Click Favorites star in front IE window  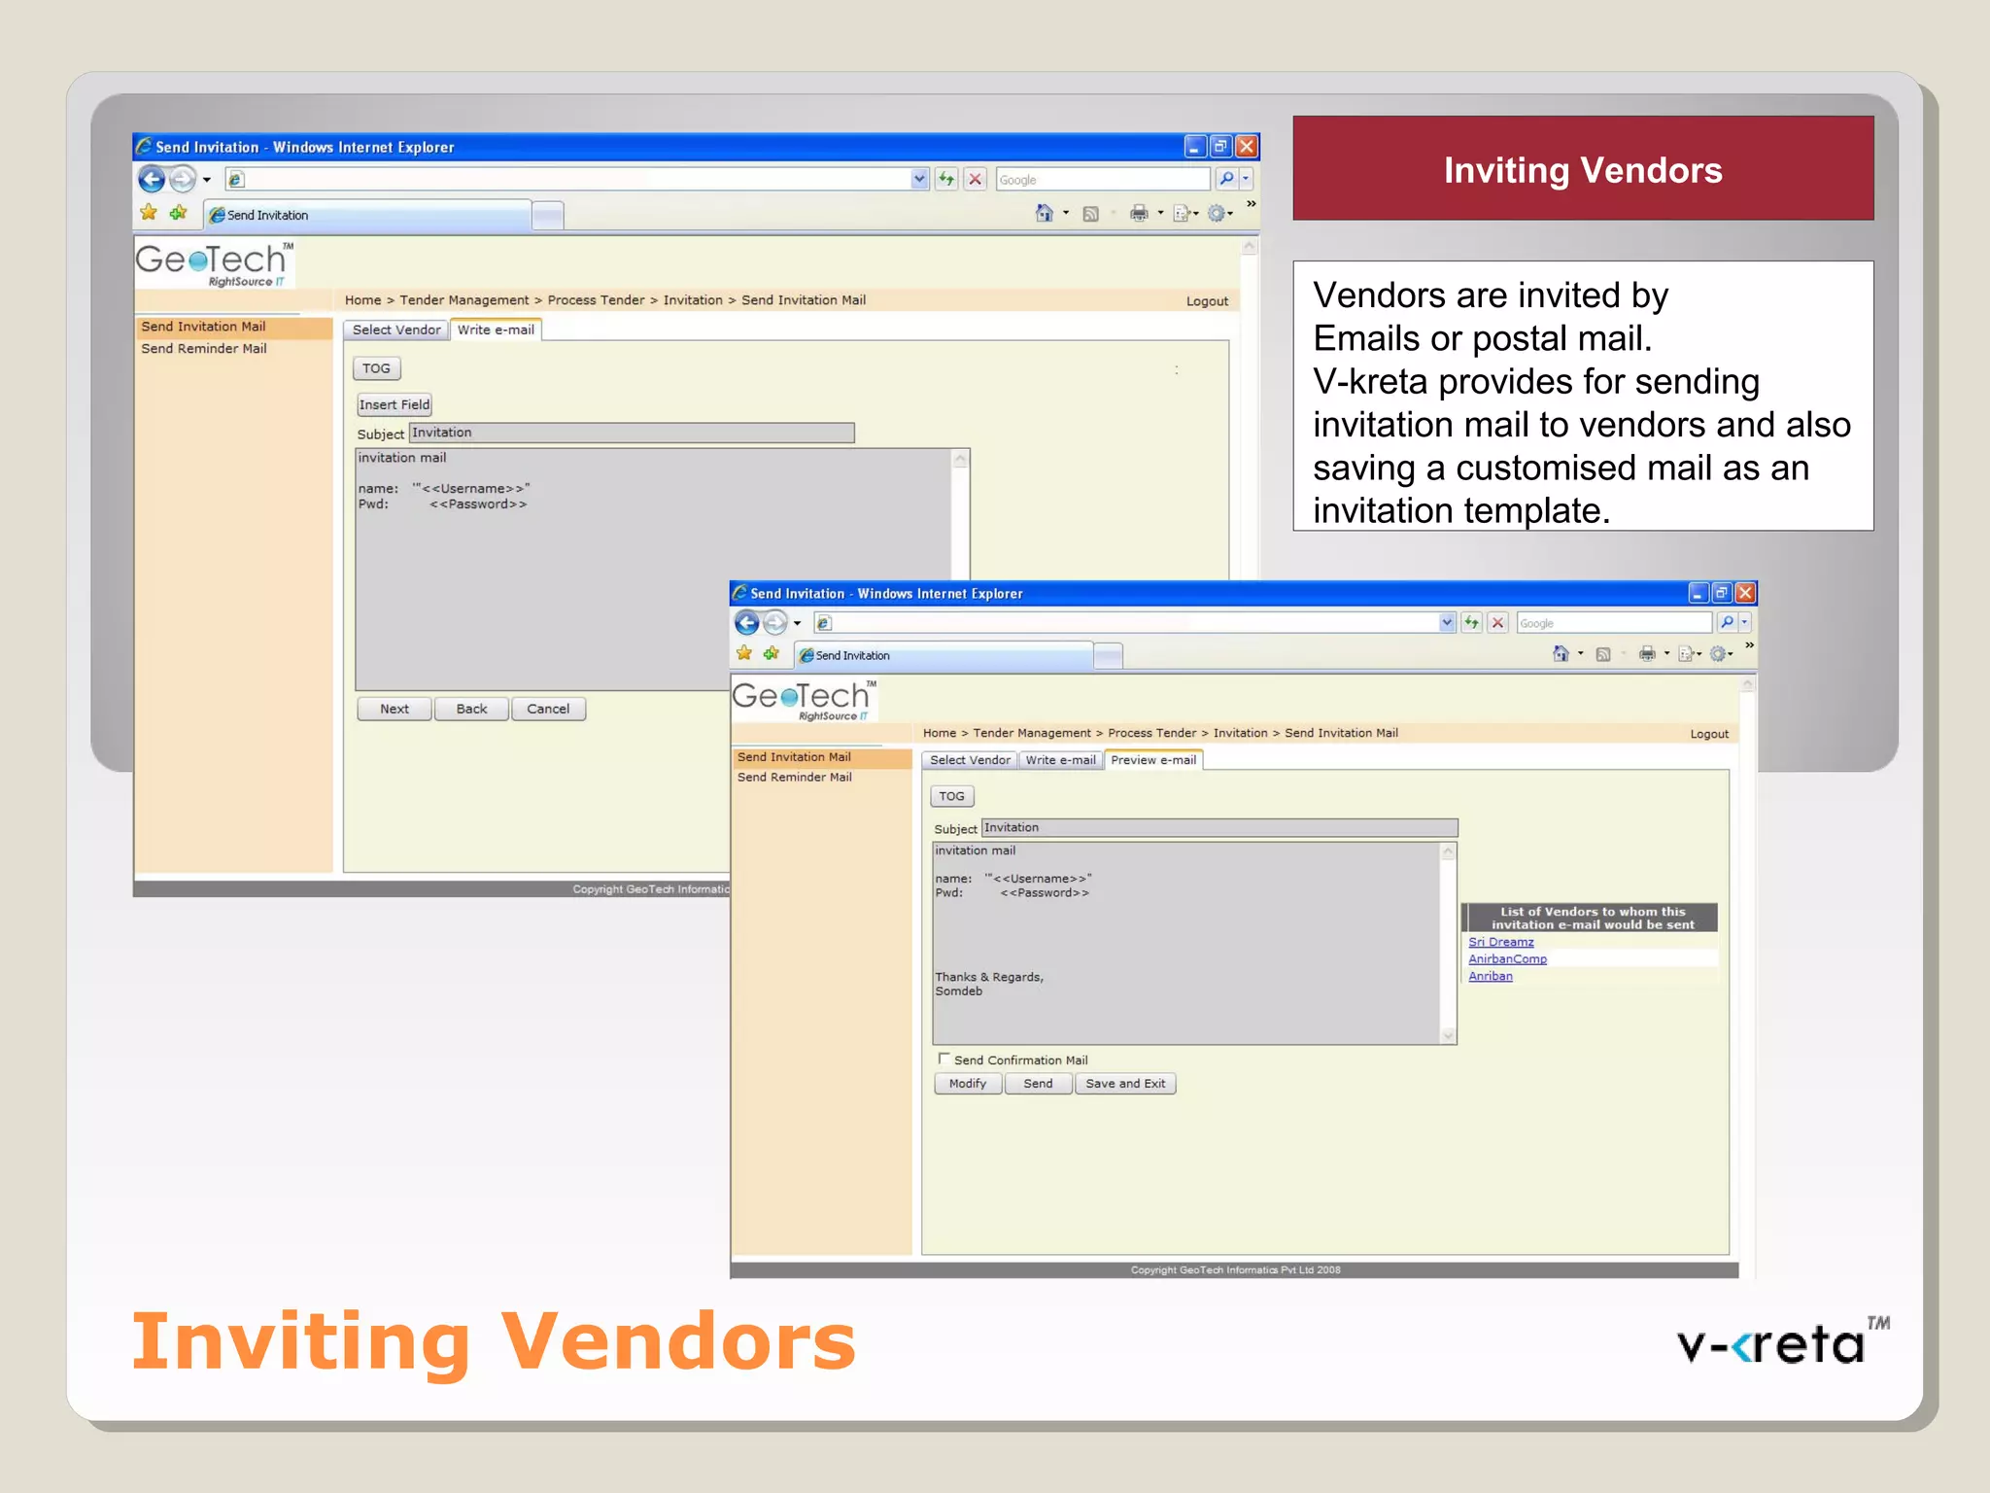pyautogui.click(x=744, y=653)
